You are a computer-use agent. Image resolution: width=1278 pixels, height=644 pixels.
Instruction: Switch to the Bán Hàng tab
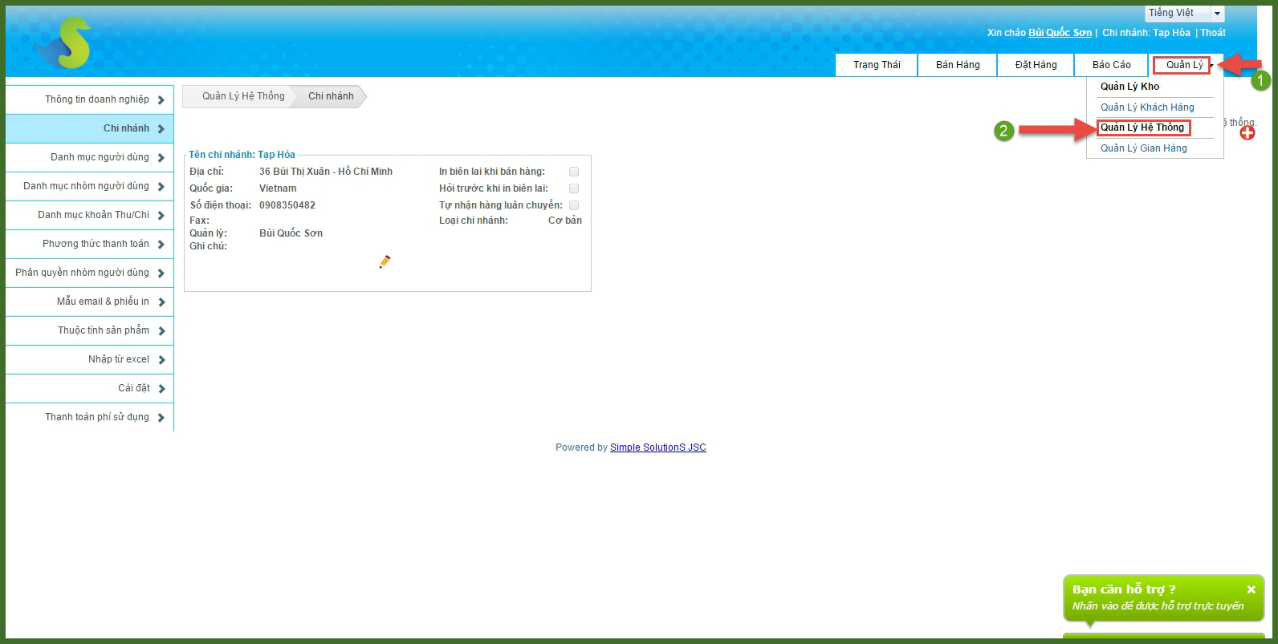click(x=957, y=65)
